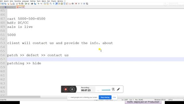Stop the screen recording with red square
This screenshot has width=184, height=104.
(x=66, y=89)
